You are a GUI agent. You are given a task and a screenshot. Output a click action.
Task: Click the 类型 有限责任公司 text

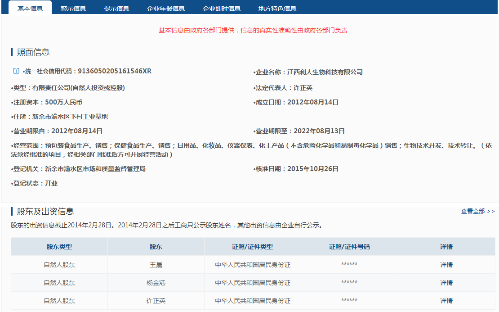pyautogui.click(x=68, y=88)
